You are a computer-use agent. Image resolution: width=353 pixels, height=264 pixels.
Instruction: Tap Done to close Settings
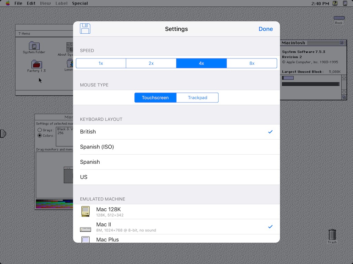point(266,29)
